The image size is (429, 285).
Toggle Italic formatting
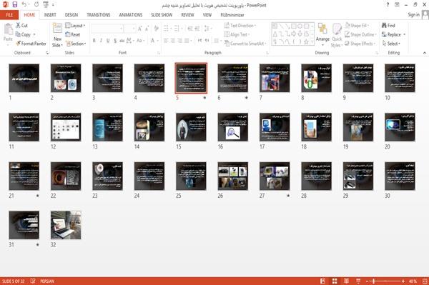[x=101, y=41]
